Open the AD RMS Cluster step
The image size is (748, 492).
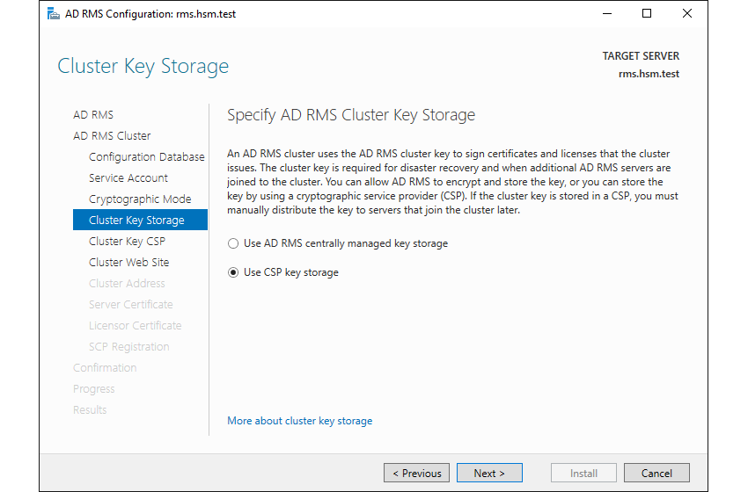pyautogui.click(x=112, y=136)
